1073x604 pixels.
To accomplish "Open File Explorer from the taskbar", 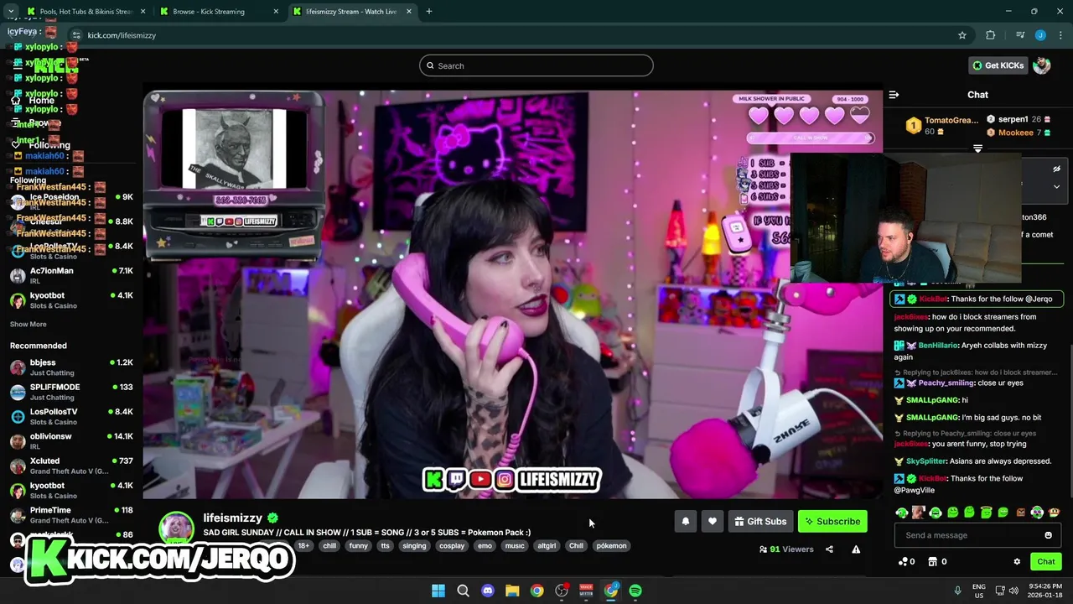I will [x=512, y=591].
